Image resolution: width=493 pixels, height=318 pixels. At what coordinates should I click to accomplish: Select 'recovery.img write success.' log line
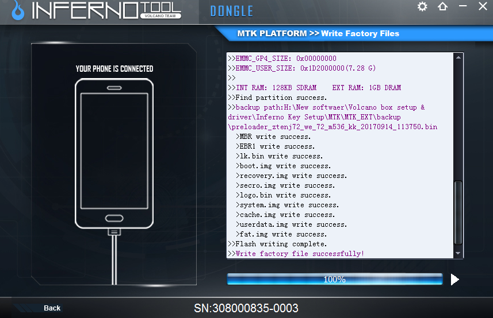point(292,176)
